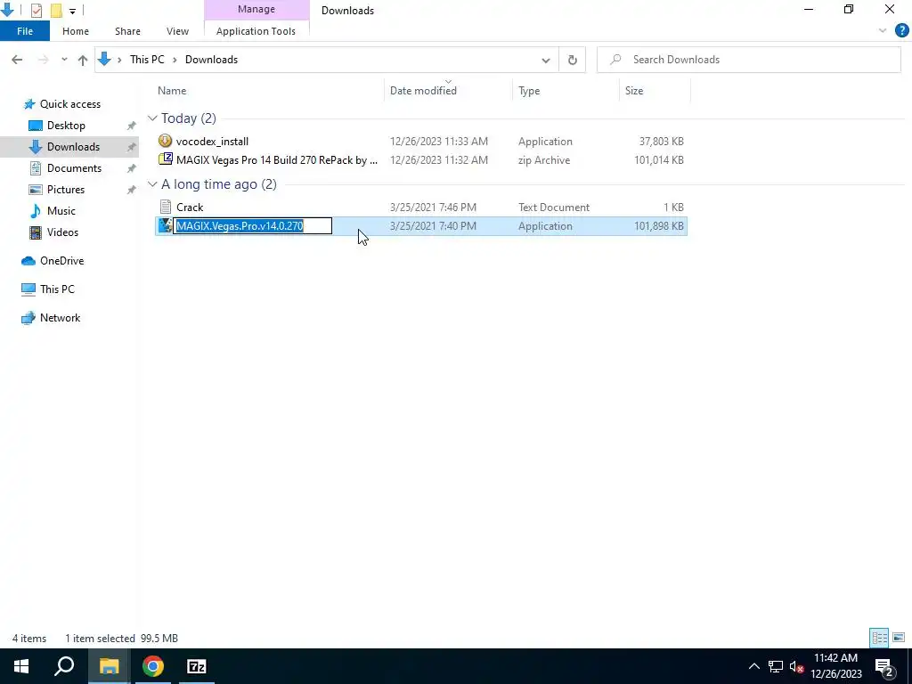Screen dimensions: 912x684
Task: Go back with the Back arrow
Action: [17, 60]
